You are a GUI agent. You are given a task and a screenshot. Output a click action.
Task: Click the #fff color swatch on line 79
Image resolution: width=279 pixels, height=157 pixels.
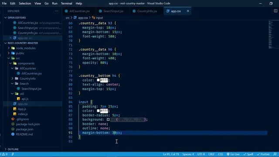point(98,80)
